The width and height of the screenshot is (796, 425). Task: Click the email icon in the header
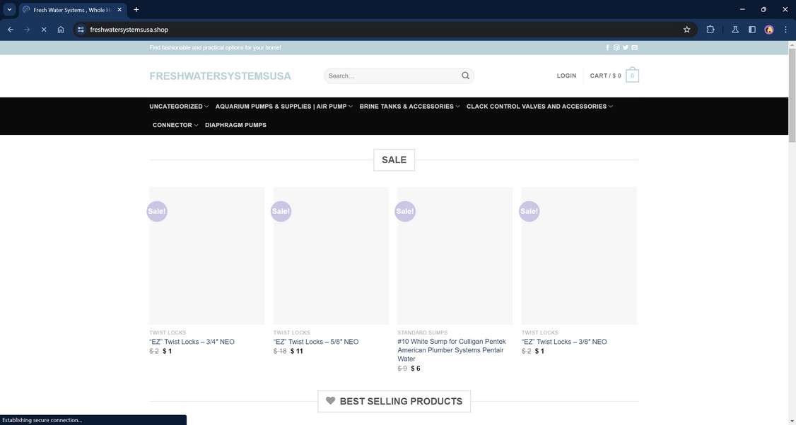pos(633,47)
